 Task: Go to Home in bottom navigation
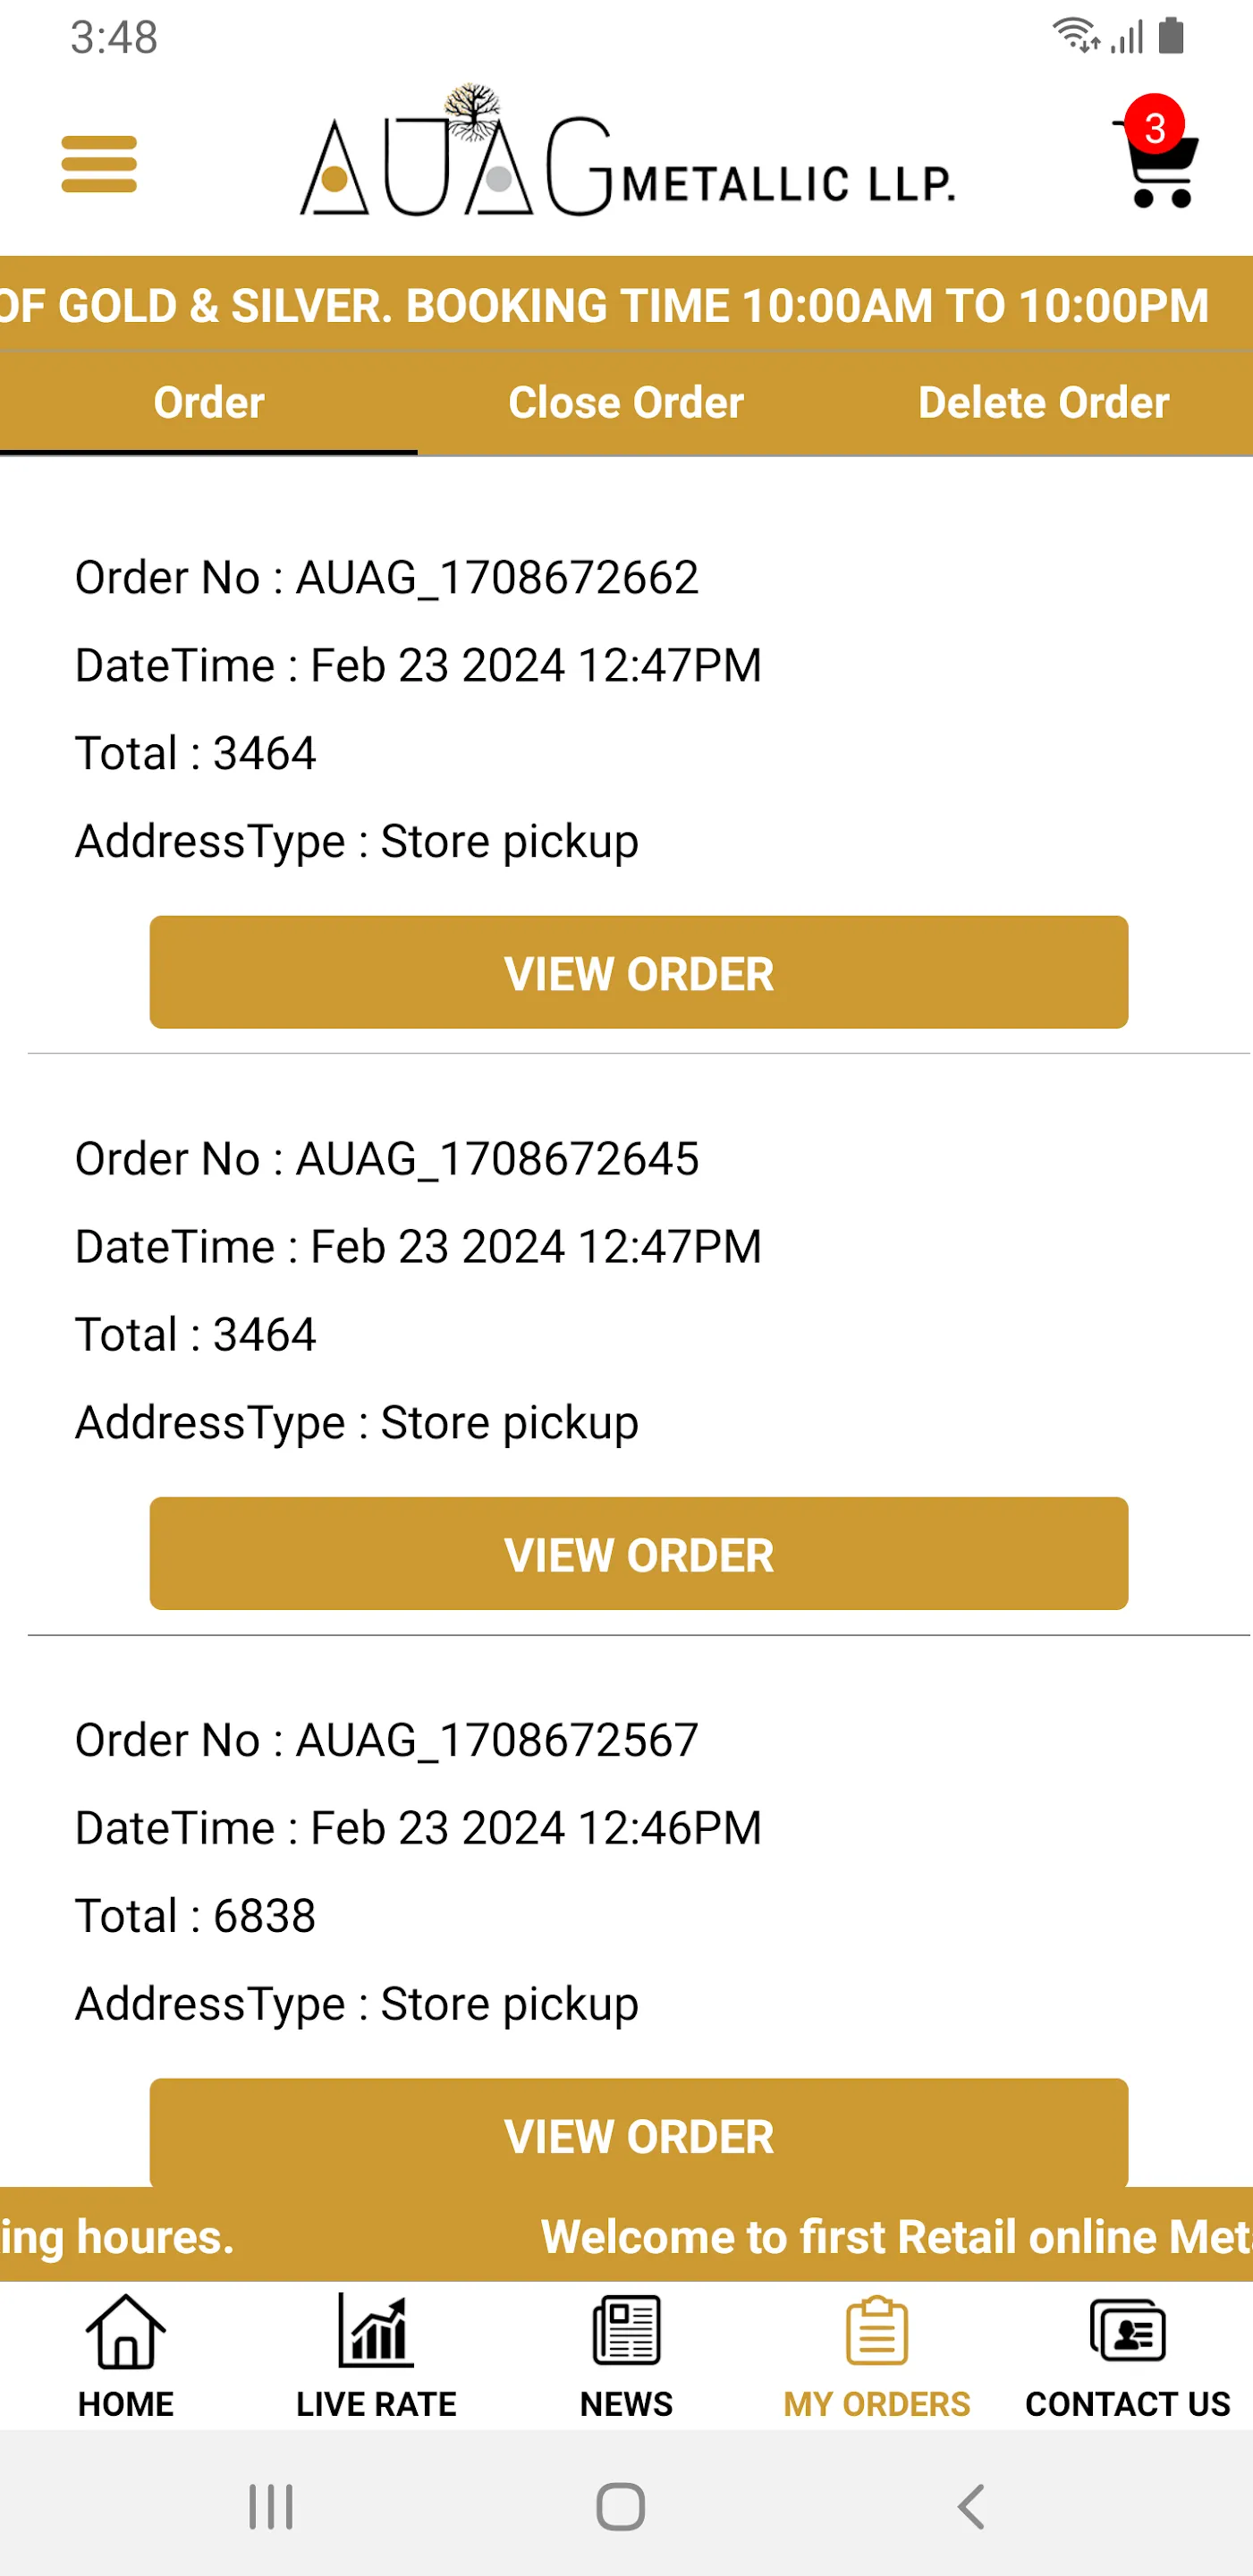tap(126, 2356)
